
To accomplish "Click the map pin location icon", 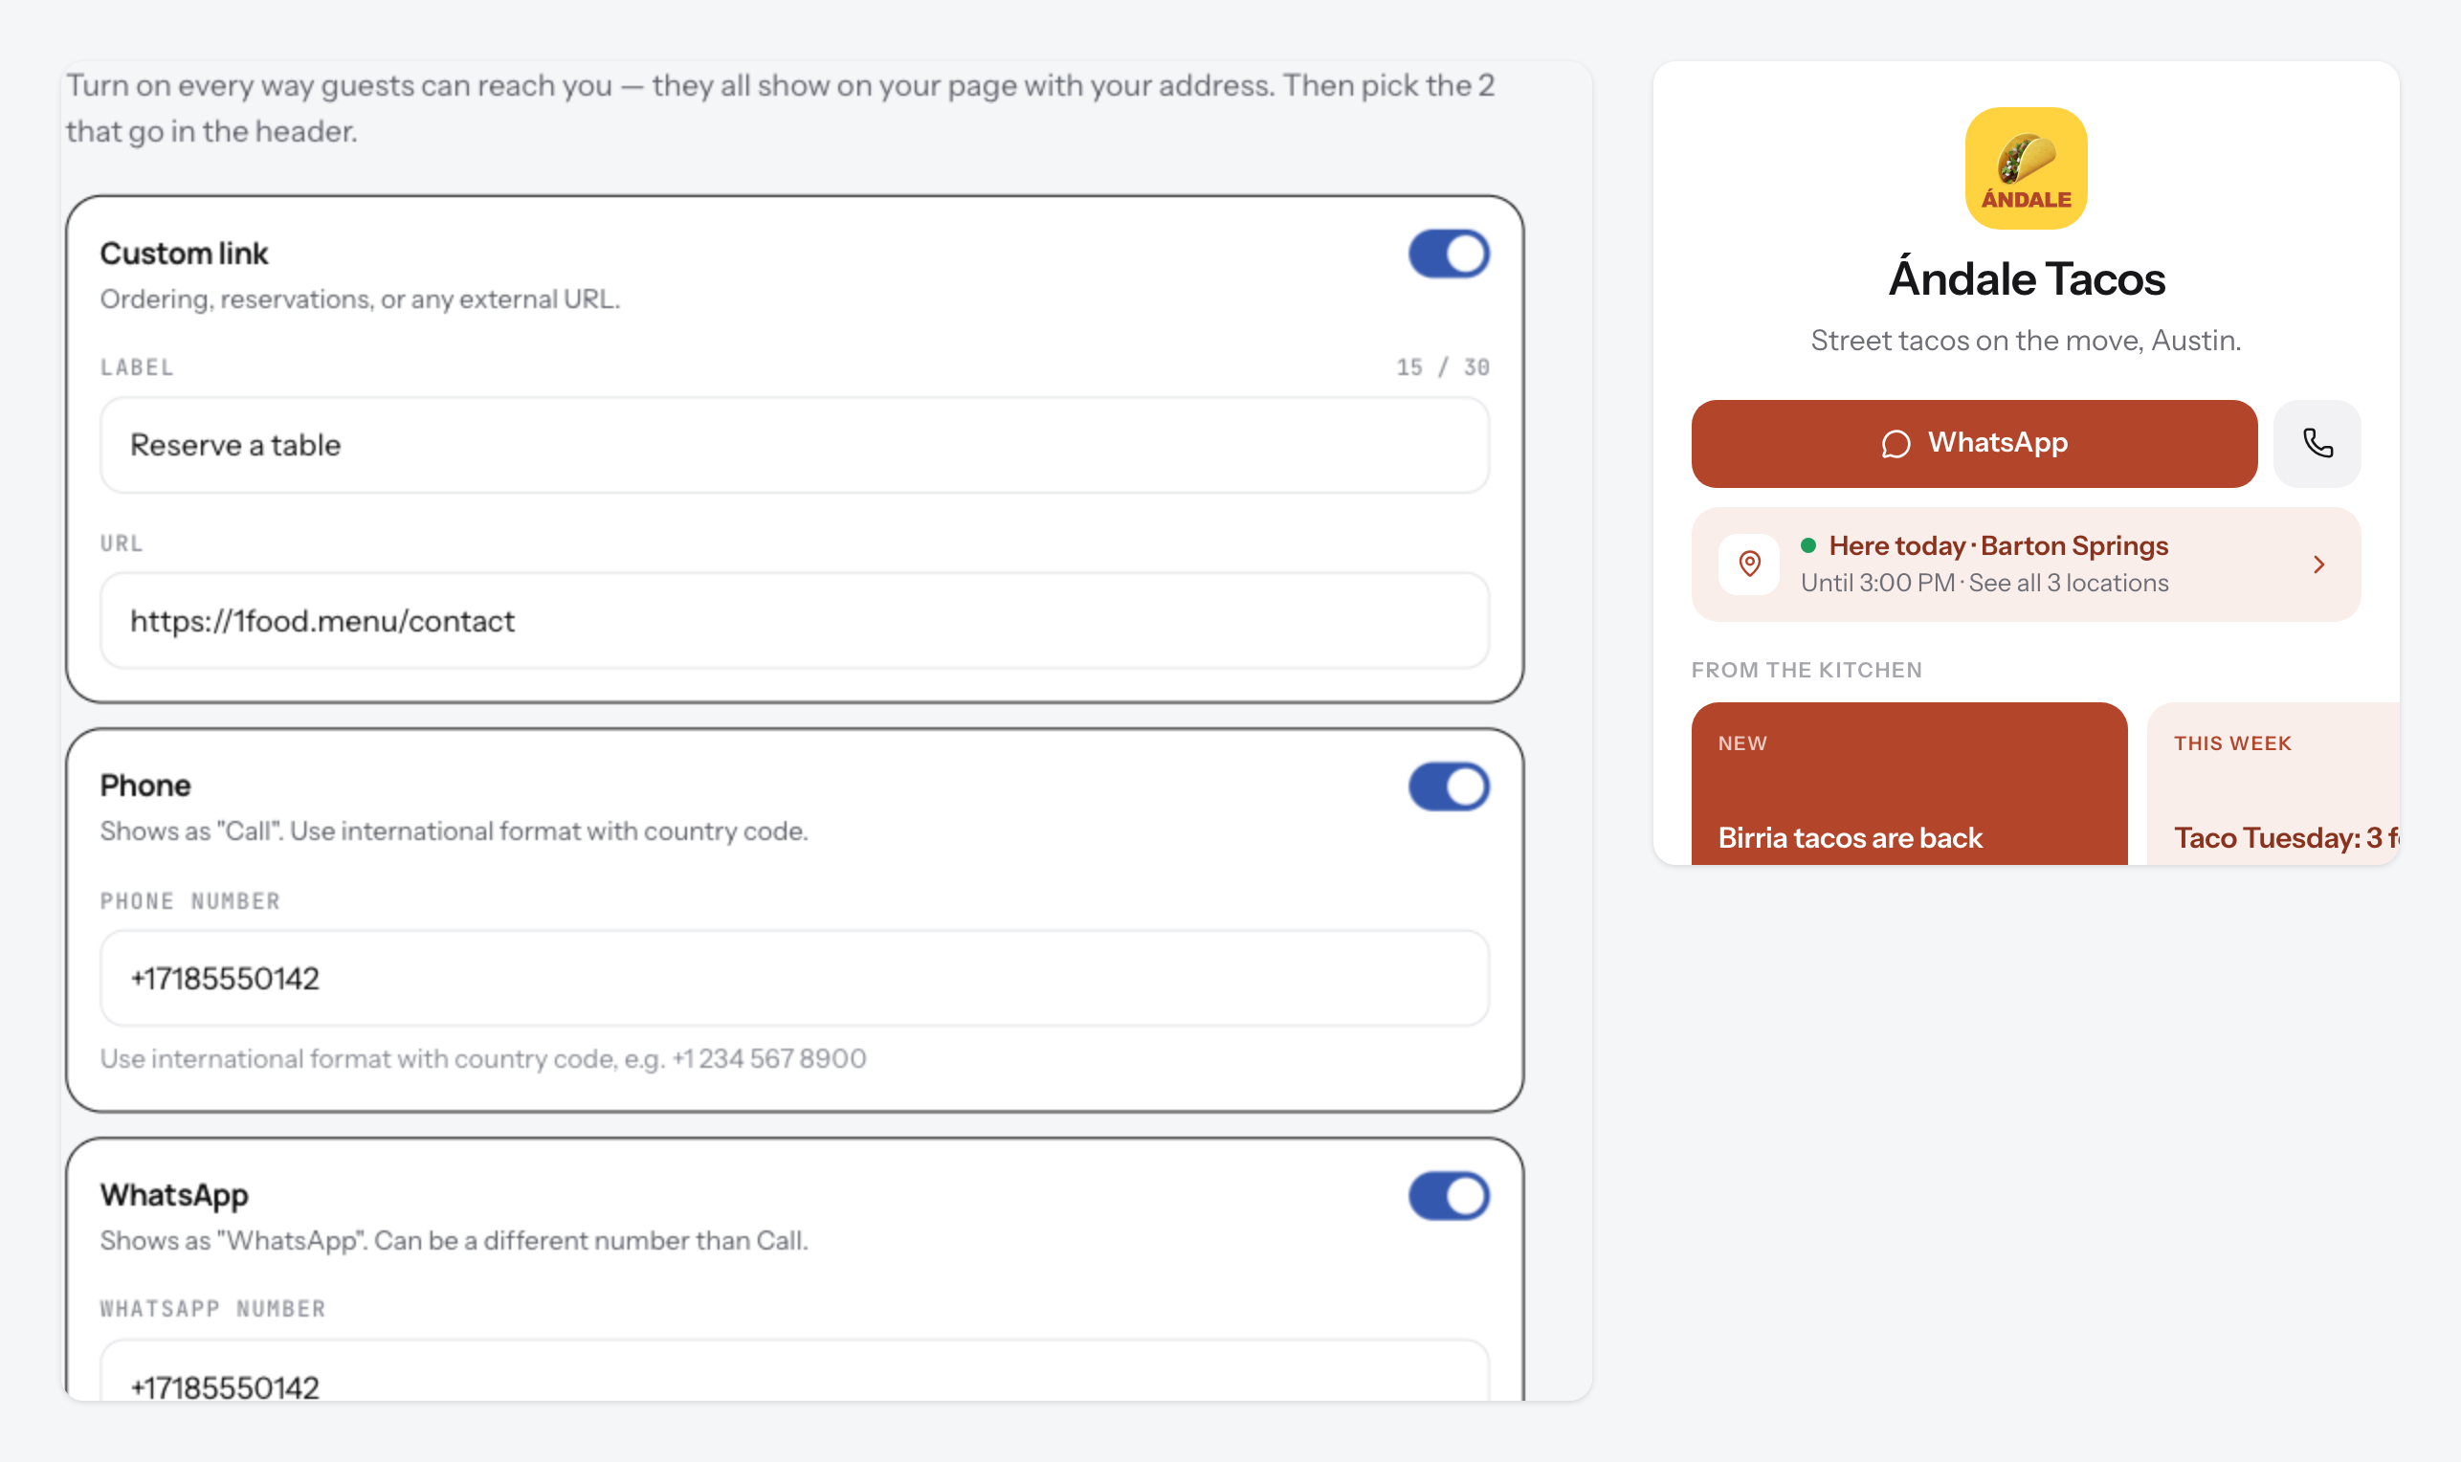I will (x=1749, y=565).
